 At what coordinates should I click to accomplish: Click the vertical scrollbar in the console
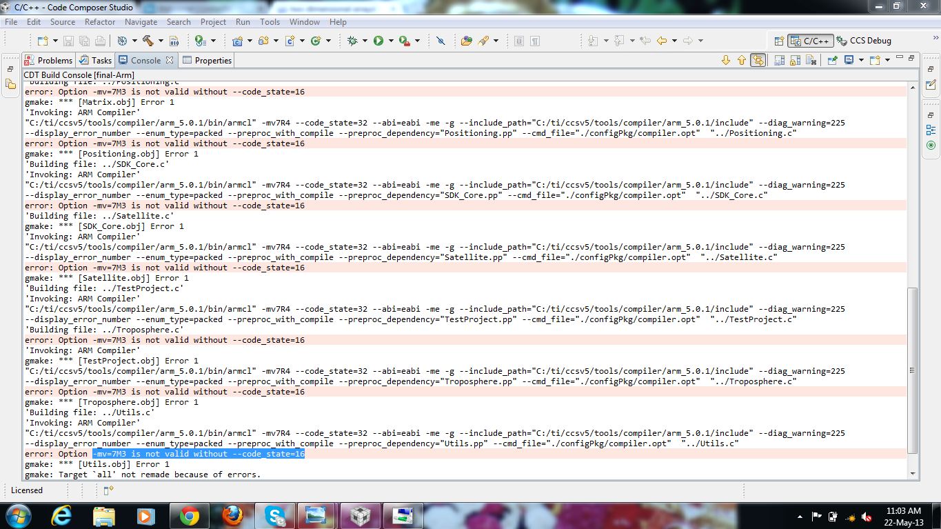point(913,370)
